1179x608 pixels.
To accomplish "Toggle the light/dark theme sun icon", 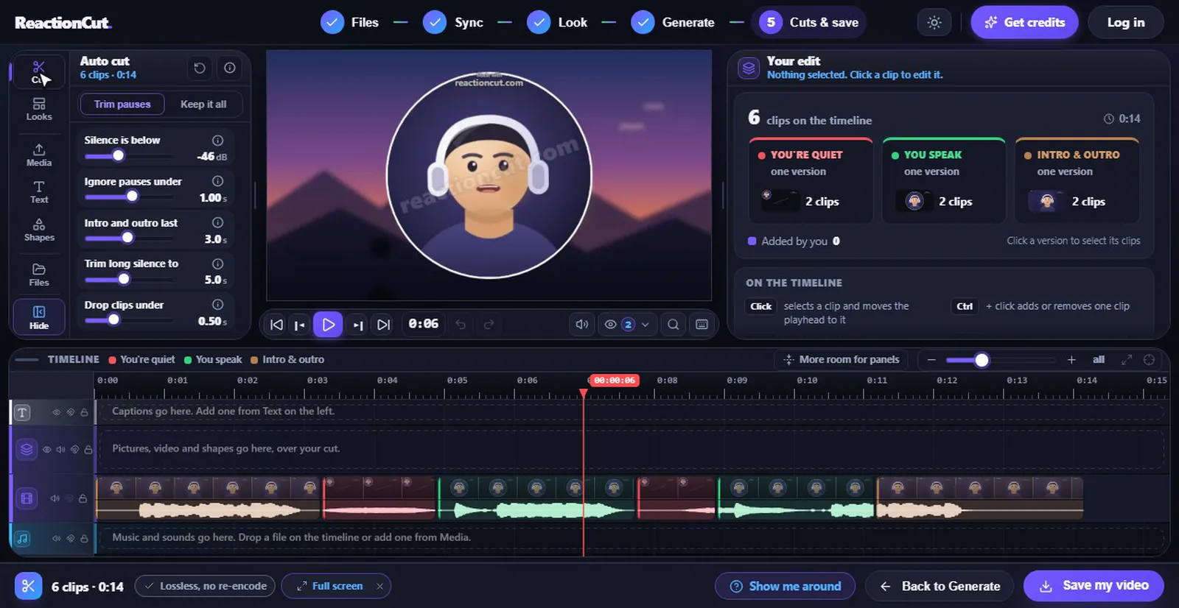I will 934,23.
